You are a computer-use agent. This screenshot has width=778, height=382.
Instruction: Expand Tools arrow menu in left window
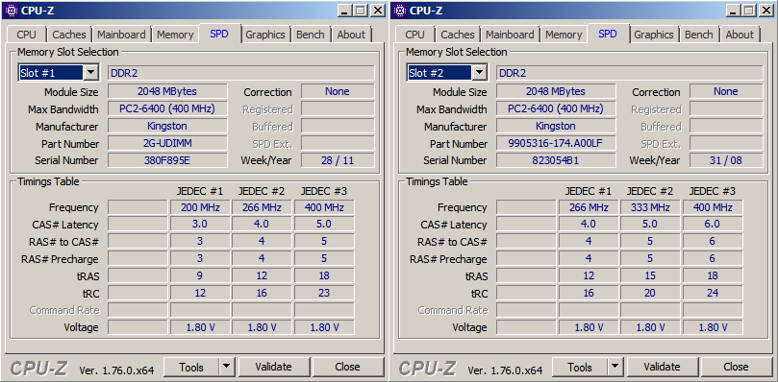coord(226,368)
